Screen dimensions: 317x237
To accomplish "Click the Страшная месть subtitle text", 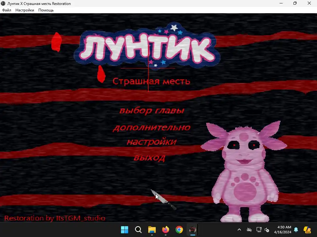I will [151, 81].
